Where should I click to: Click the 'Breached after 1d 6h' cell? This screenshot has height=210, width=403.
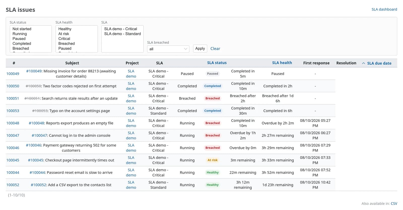[x=278, y=98]
